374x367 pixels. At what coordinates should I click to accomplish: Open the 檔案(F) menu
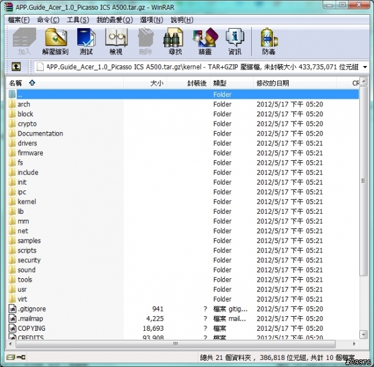coord(19,20)
